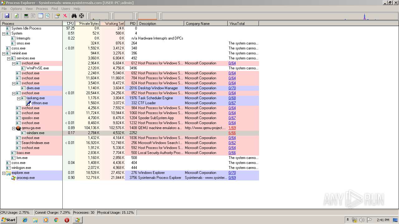Sort by the PID column header
The width and height of the screenshot is (399, 224).
[131, 23]
